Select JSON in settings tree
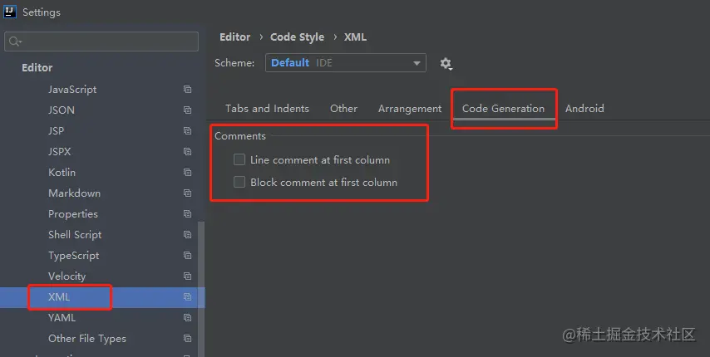710x357 pixels. (62, 110)
